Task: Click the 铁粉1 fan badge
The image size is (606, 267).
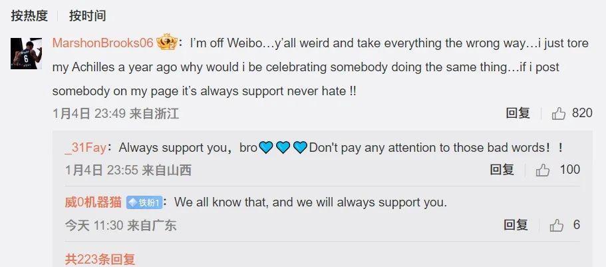Action: click(x=144, y=202)
